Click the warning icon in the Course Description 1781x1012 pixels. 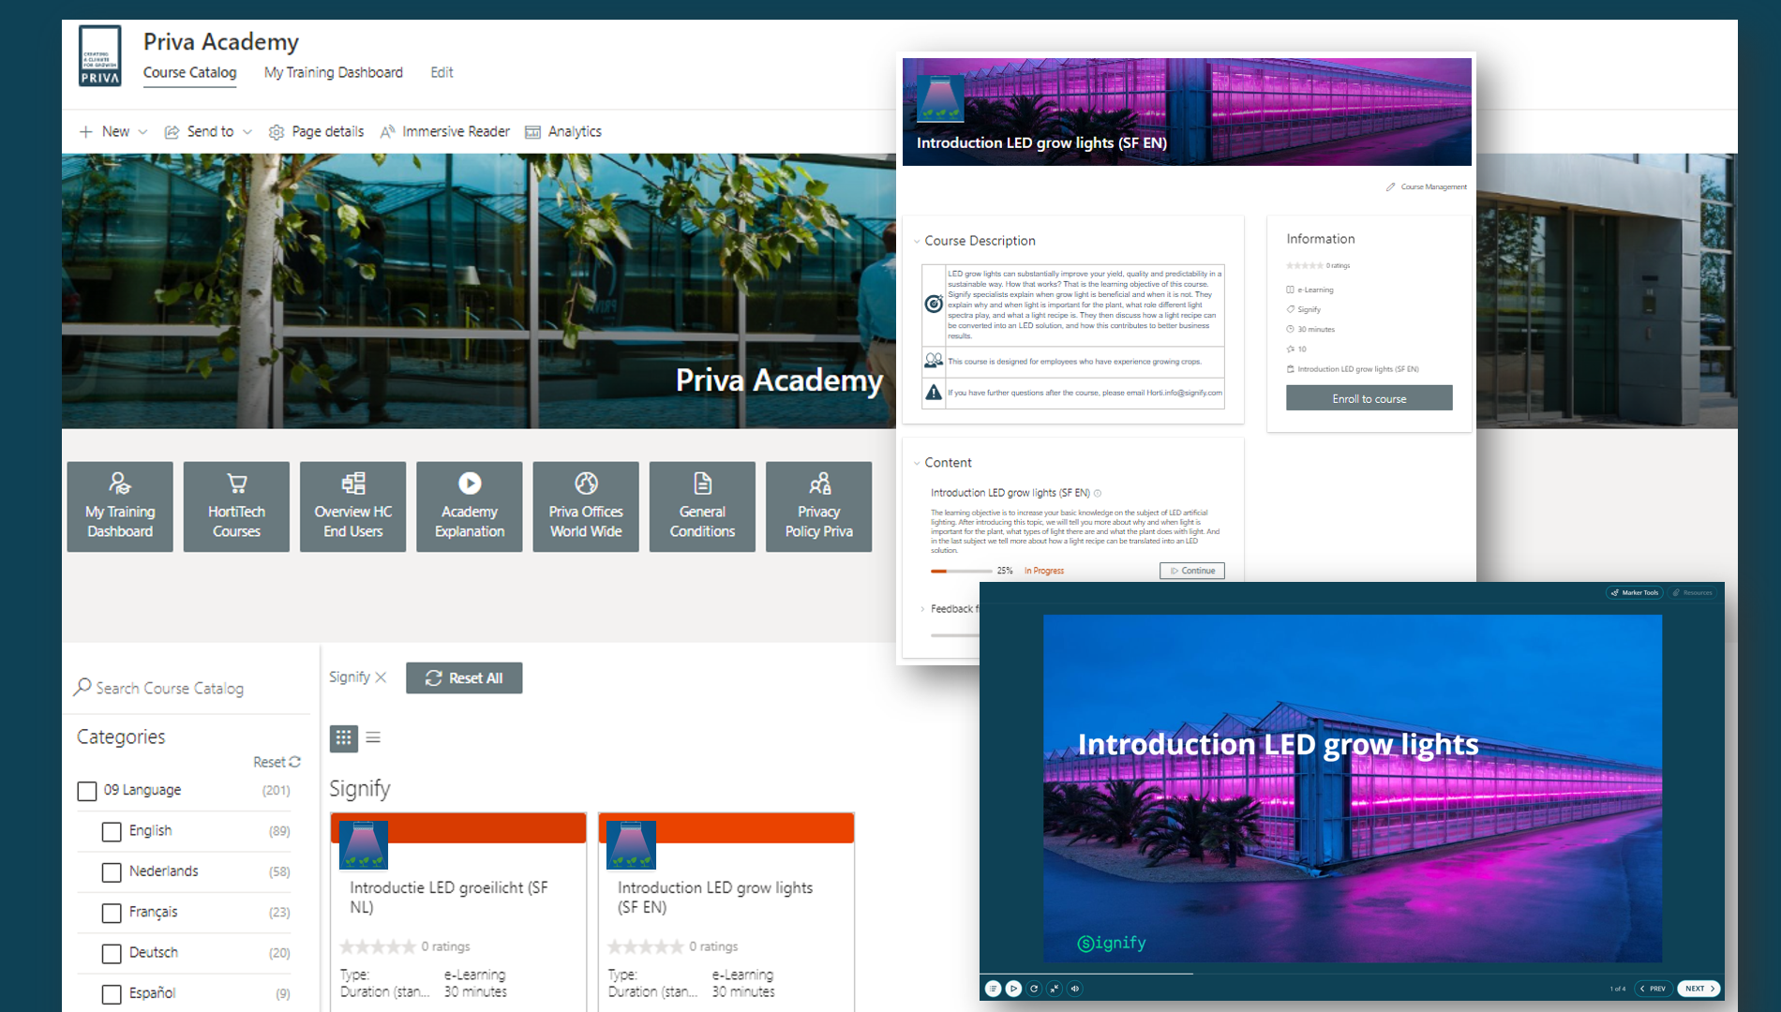pos(934,392)
